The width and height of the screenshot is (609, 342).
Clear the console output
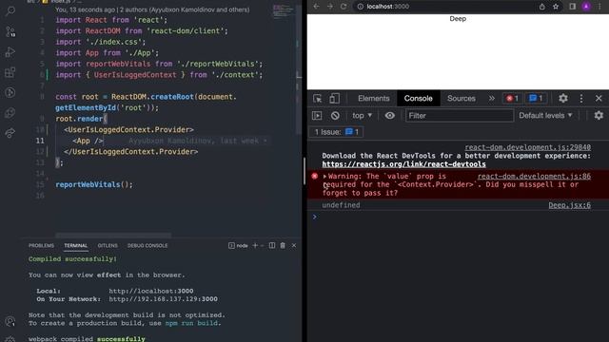[335, 116]
